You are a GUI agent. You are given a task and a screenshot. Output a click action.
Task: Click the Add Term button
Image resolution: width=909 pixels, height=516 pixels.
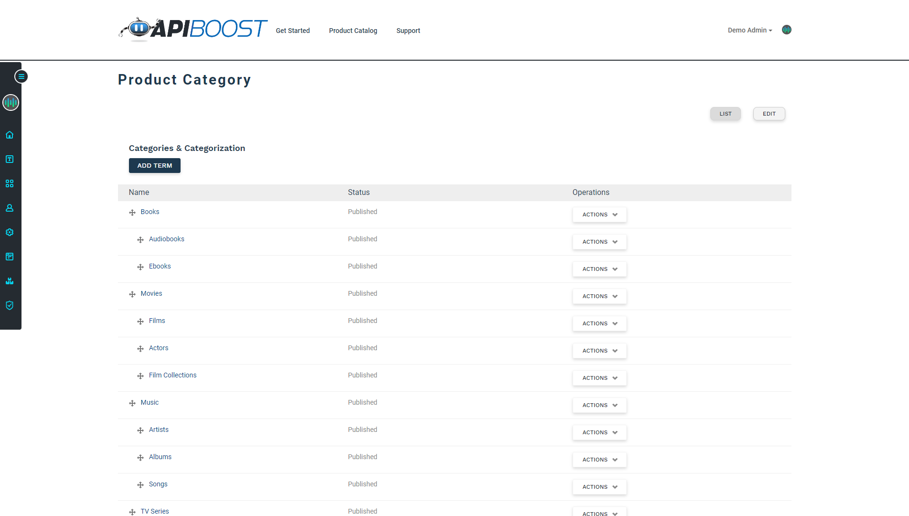[x=155, y=165]
